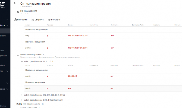Collapse all rules via Свернуть label

tap(39, 20)
